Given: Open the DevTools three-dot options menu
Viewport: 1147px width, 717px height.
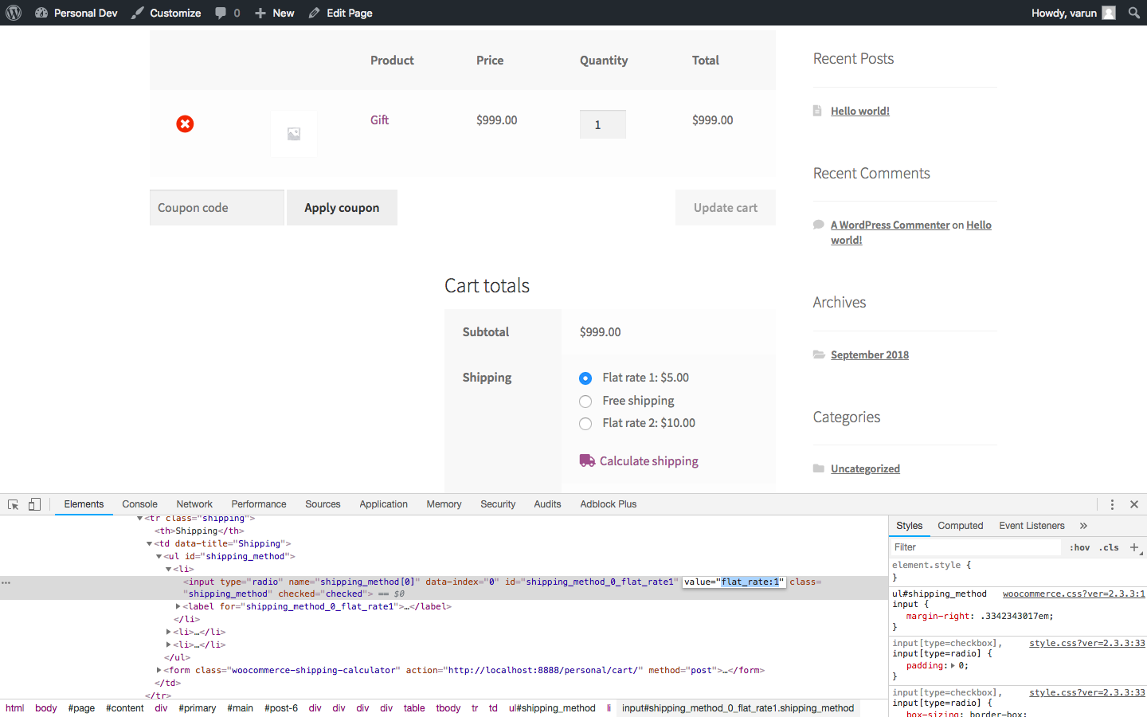Looking at the screenshot, I should click(1112, 504).
